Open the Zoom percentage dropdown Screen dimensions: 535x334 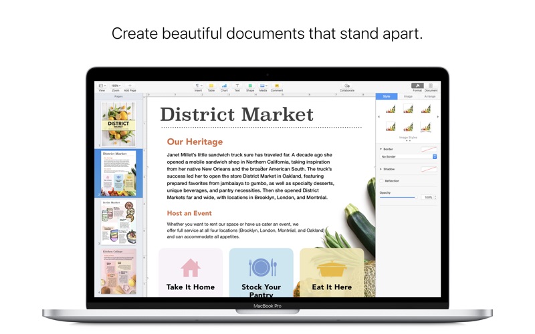coord(116,86)
